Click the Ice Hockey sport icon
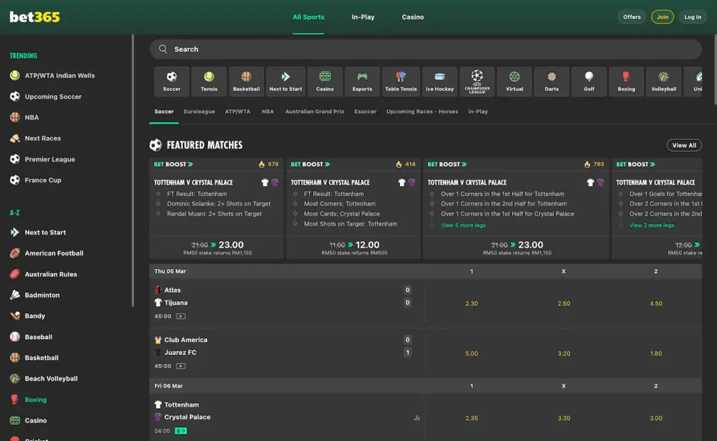 [439, 80]
